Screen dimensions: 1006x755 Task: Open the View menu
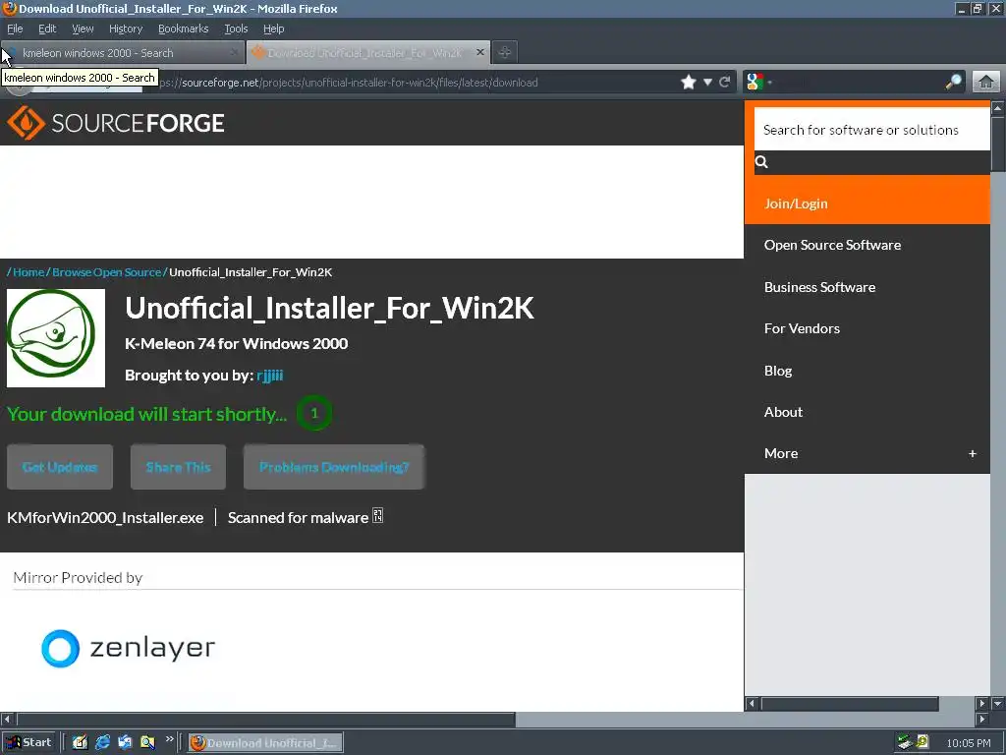pyautogui.click(x=83, y=29)
